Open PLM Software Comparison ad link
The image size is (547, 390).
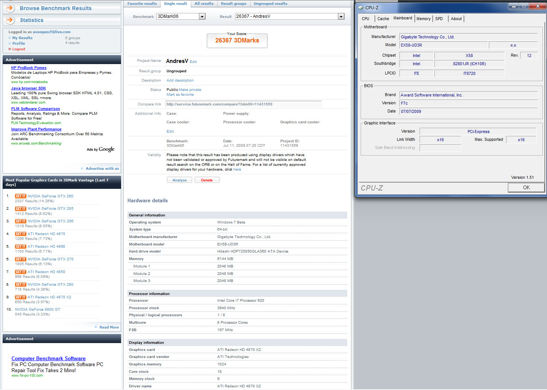pyautogui.click(x=35, y=109)
